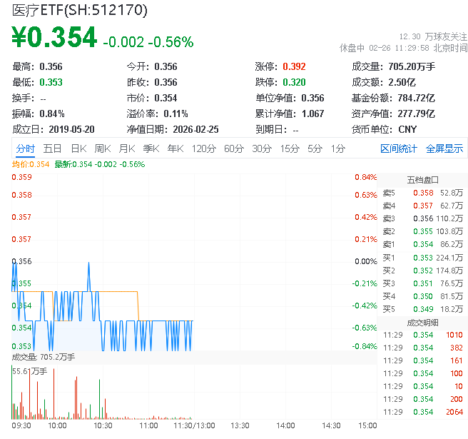
Task: Click the 成交明细 section header
Action: click(x=423, y=322)
